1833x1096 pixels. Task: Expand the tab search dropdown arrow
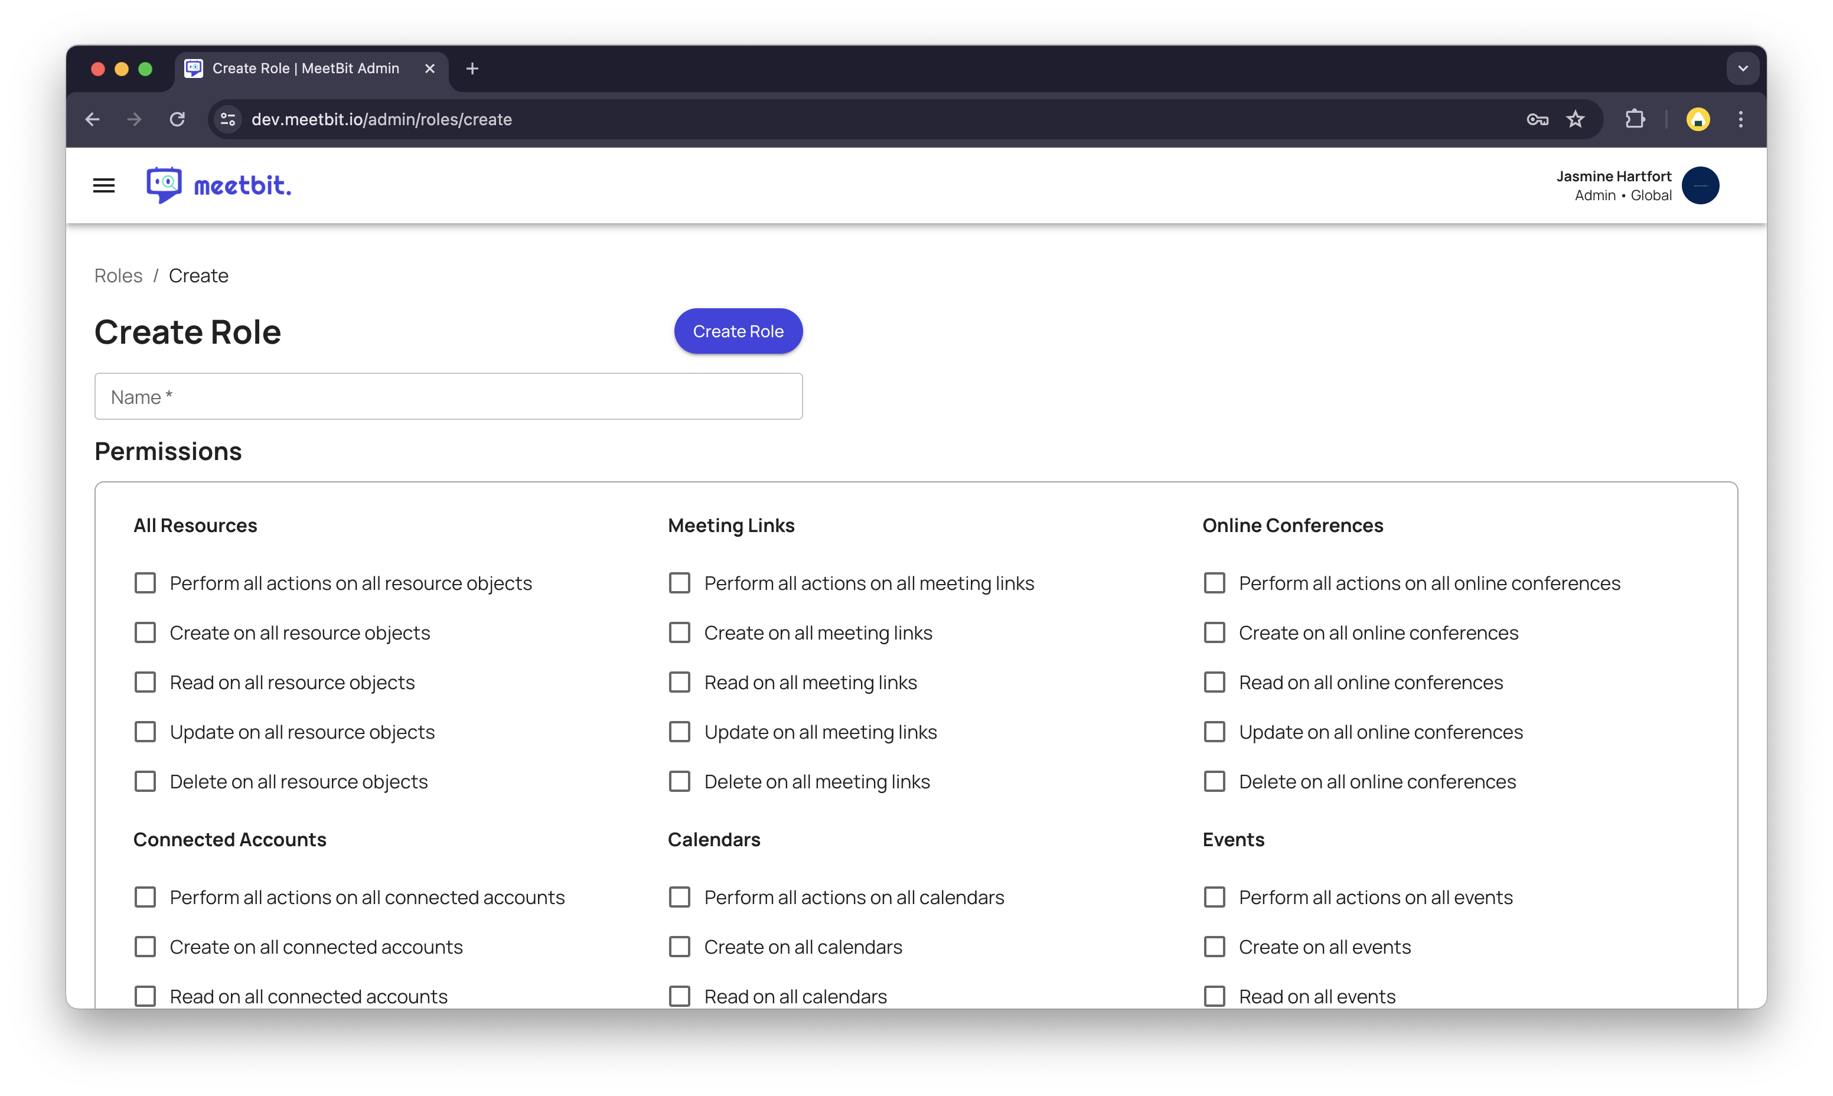click(x=1743, y=68)
